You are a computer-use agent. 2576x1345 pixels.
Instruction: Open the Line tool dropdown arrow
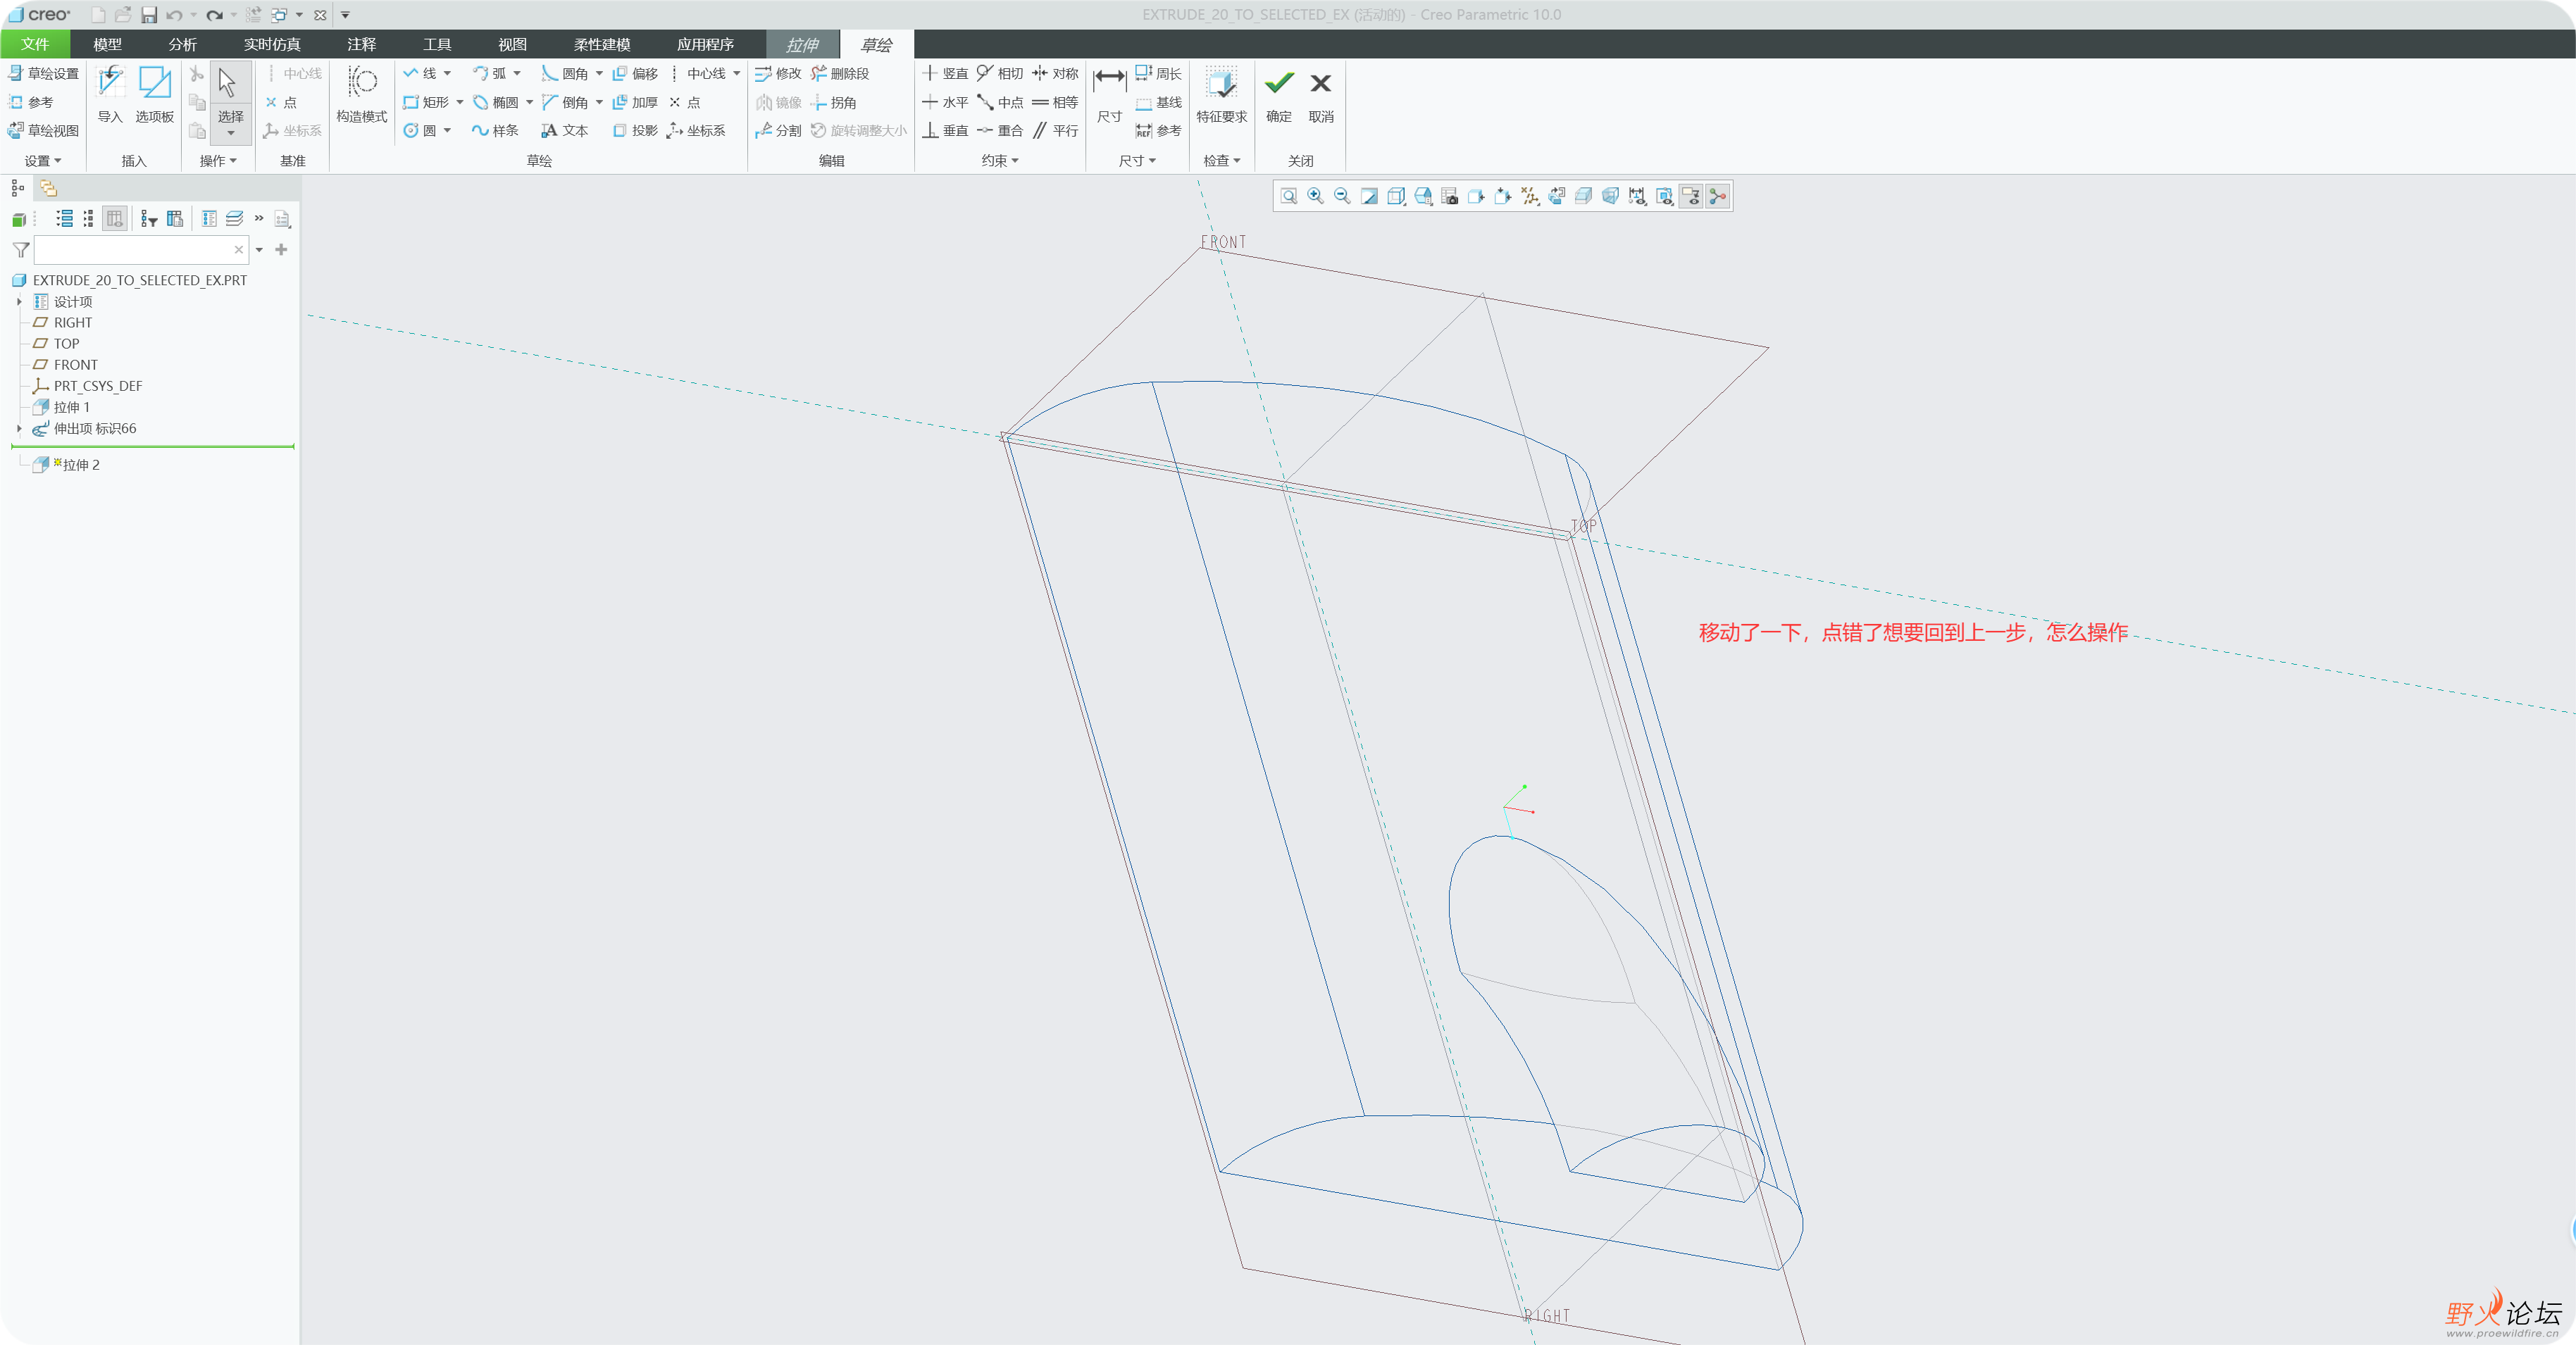coord(447,74)
